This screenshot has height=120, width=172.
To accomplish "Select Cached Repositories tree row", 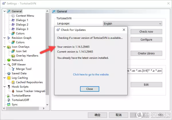I will pyautogui.click(x=29, y=82).
